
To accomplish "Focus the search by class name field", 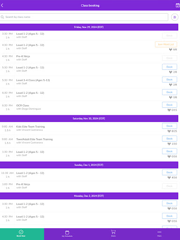I will pos(84,17).
